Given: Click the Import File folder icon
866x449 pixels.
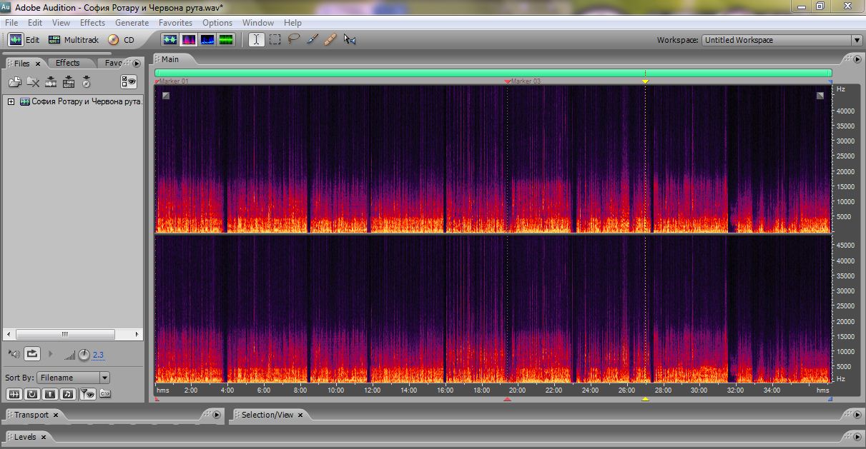Looking at the screenshot, I should click(x=14, y=82).
